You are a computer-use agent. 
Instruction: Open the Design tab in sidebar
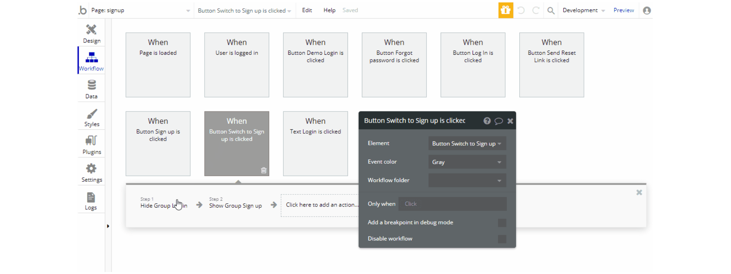tap(91, 33)
